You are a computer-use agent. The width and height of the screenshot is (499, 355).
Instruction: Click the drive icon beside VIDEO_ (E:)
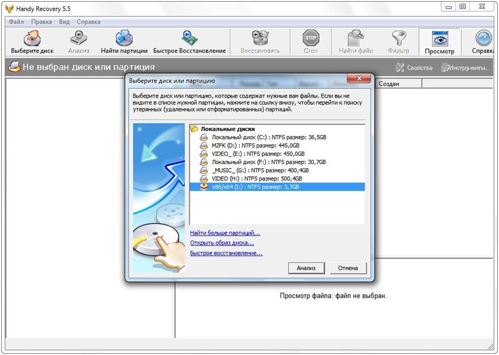tap(204, 154)
